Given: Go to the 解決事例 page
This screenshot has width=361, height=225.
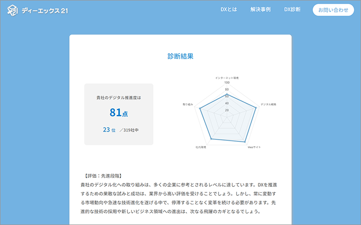Looking at the screenshot, I should 260,10.
